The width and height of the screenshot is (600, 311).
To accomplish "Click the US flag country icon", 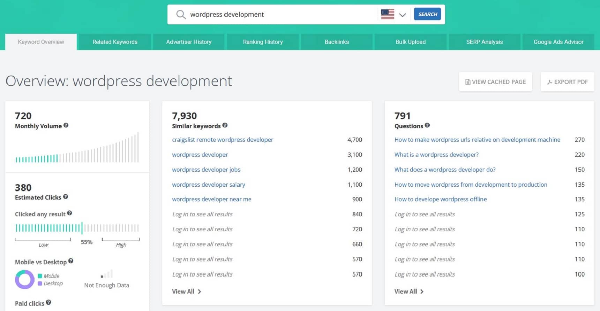I will tap(388, 14).
